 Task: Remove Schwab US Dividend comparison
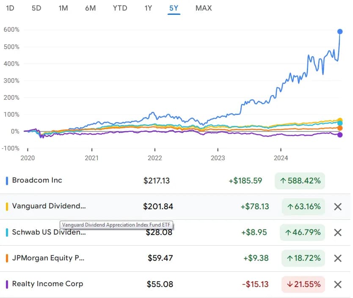[337, 232]
